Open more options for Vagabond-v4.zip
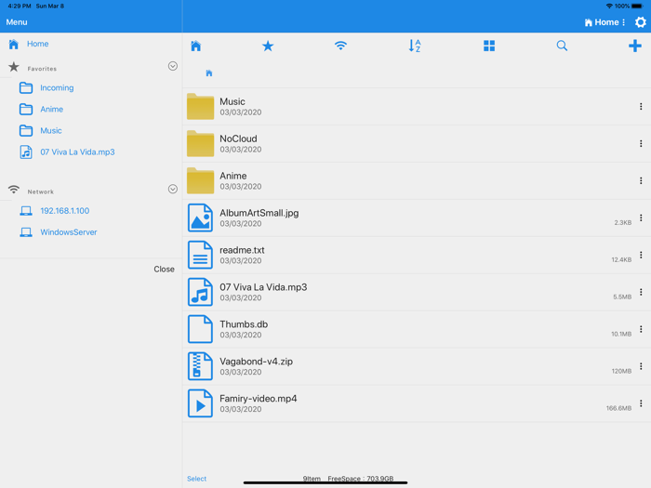The height and width of the screenshot is (488, 651). click(641, 366)
